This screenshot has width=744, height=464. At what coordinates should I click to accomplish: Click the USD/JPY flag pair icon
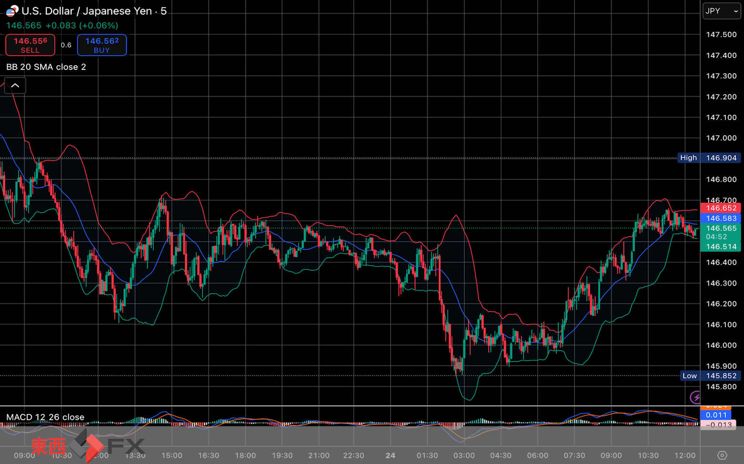12,11
